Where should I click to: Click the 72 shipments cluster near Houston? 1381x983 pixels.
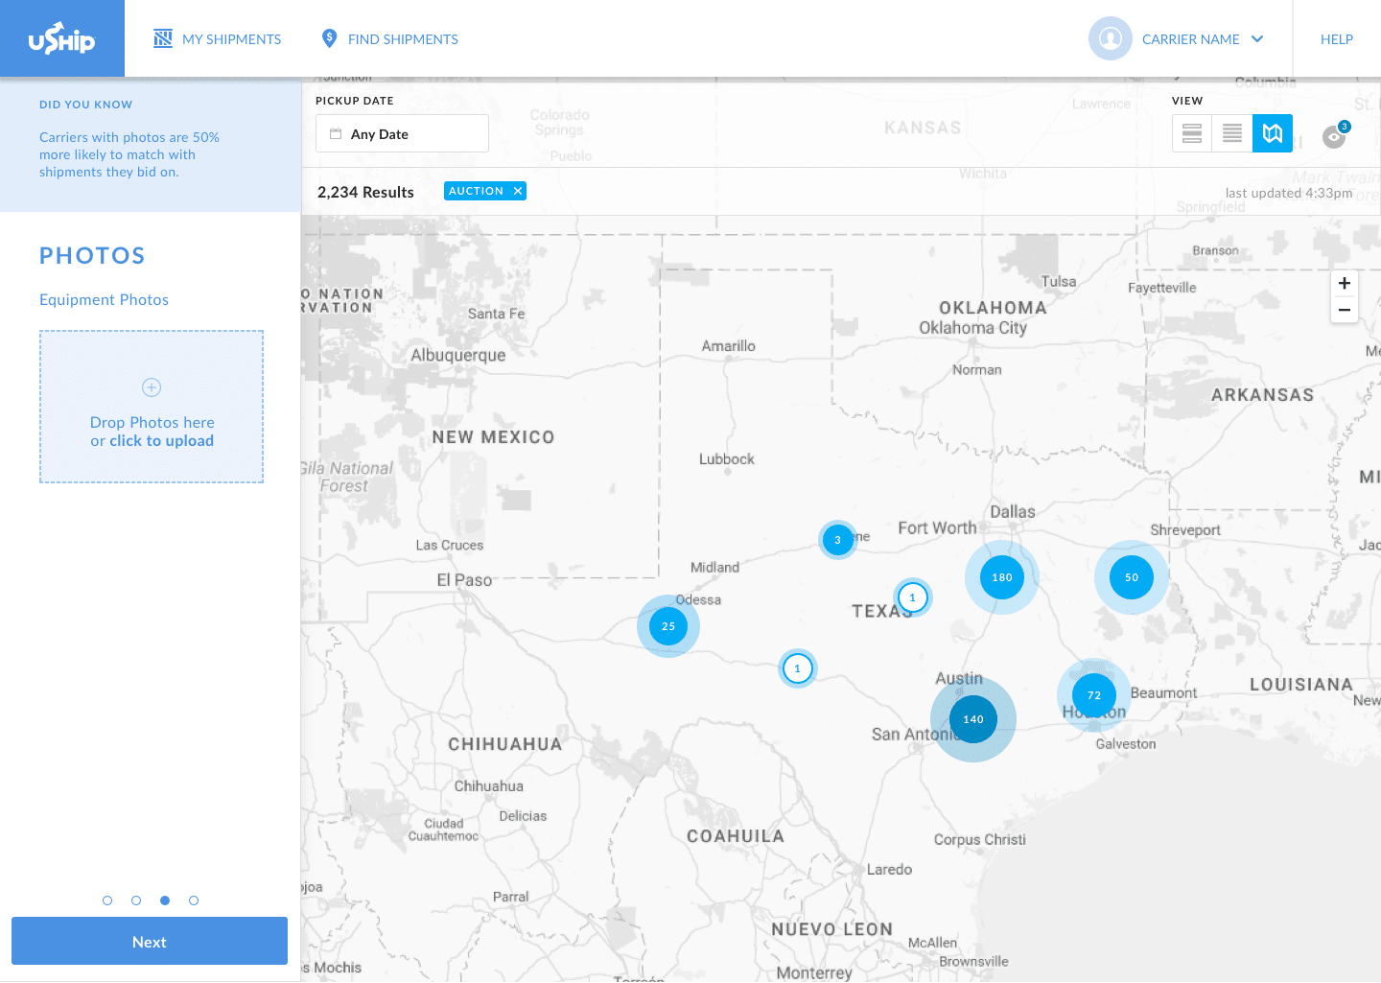[1094, 695]
